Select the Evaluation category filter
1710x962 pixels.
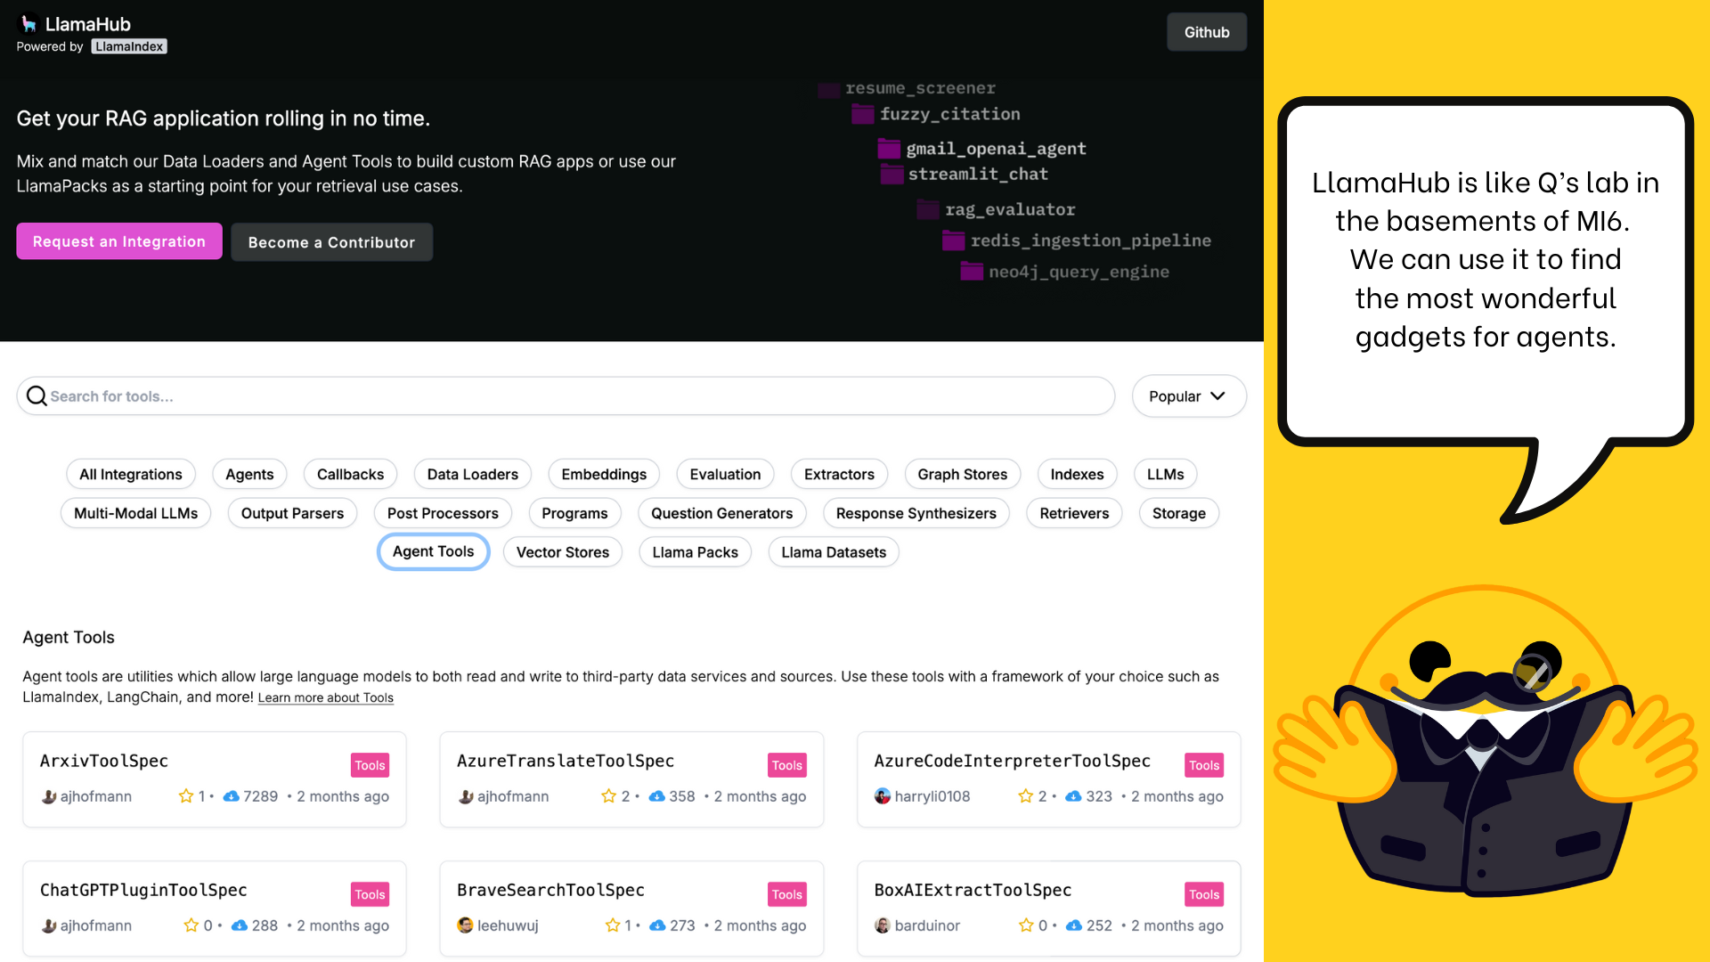[x=725, y=474]
